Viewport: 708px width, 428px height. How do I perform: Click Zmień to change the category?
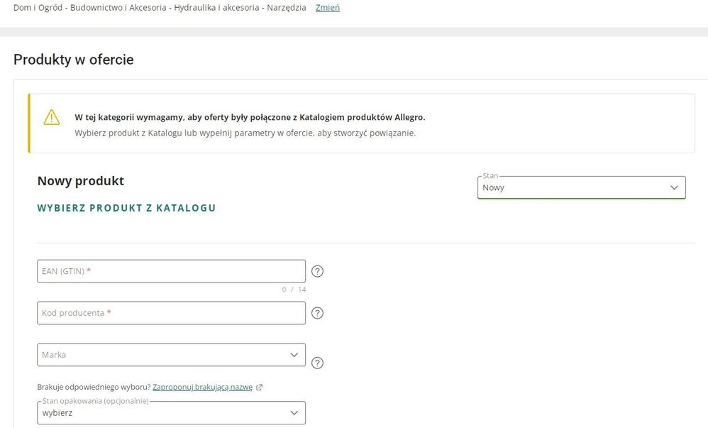[327, 8]
